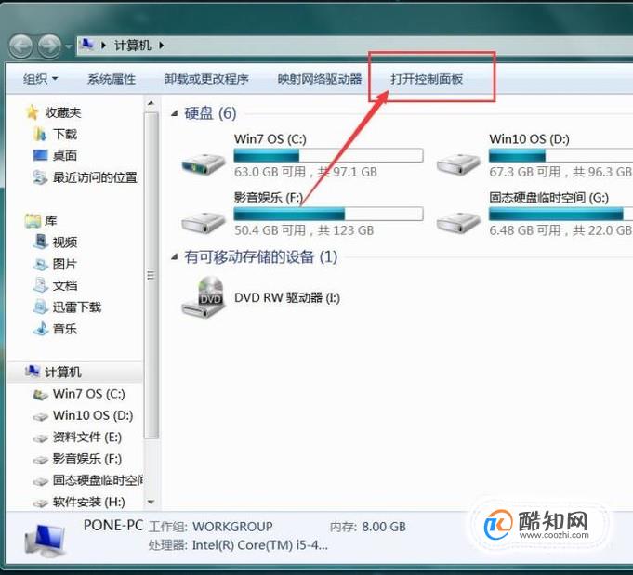
Task: Select 资料文件 (E:) in the sidebar
Action: (87, 437)
